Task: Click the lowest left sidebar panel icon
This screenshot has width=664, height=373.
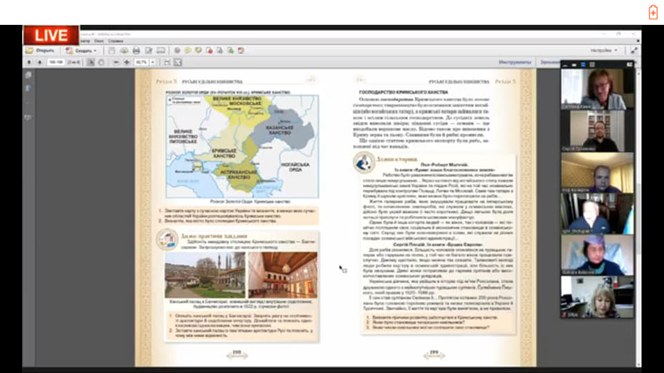Action: click(28, 117)
